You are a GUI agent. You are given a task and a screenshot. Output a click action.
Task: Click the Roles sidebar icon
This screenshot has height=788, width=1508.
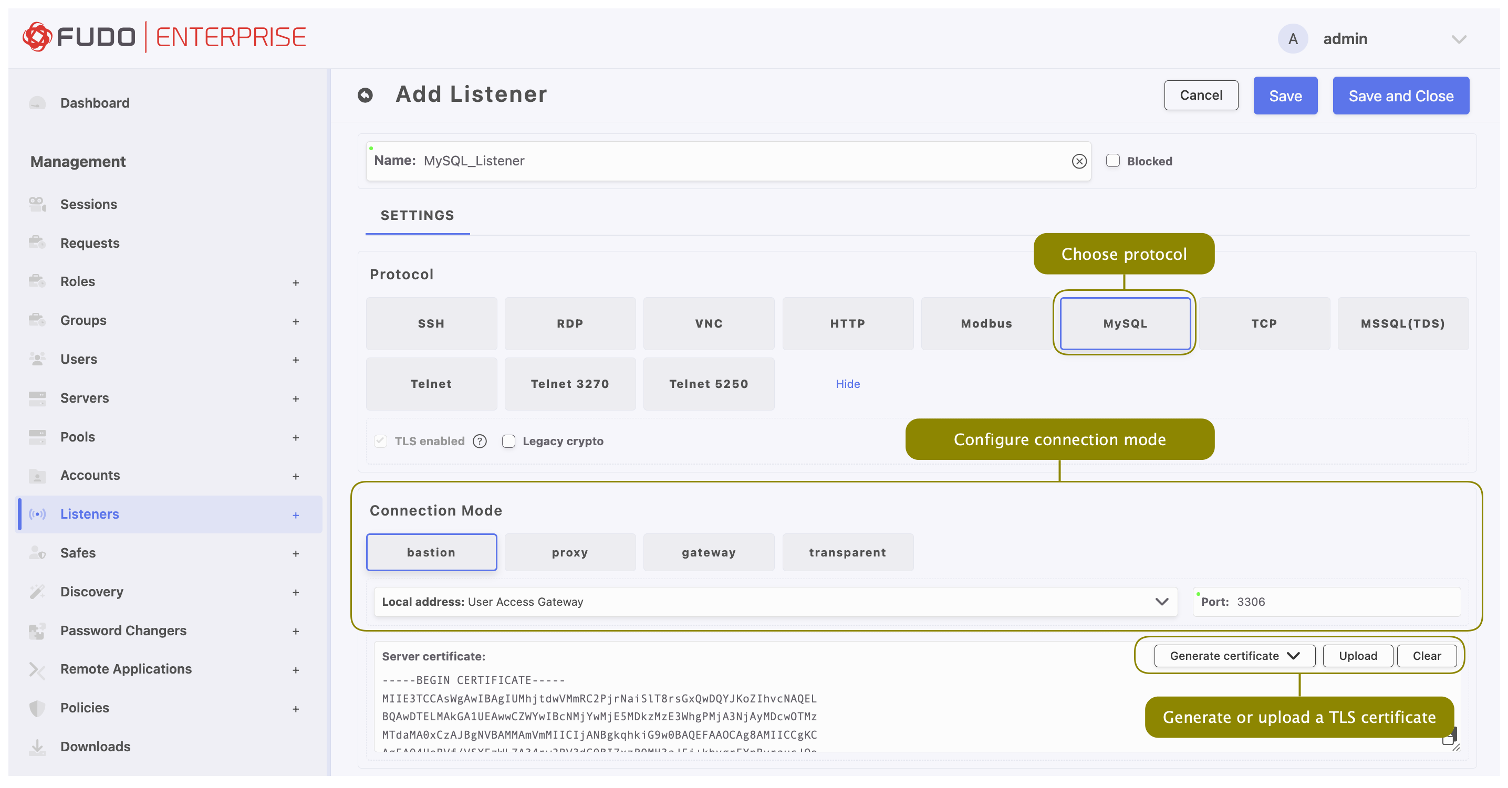[37, 281]
